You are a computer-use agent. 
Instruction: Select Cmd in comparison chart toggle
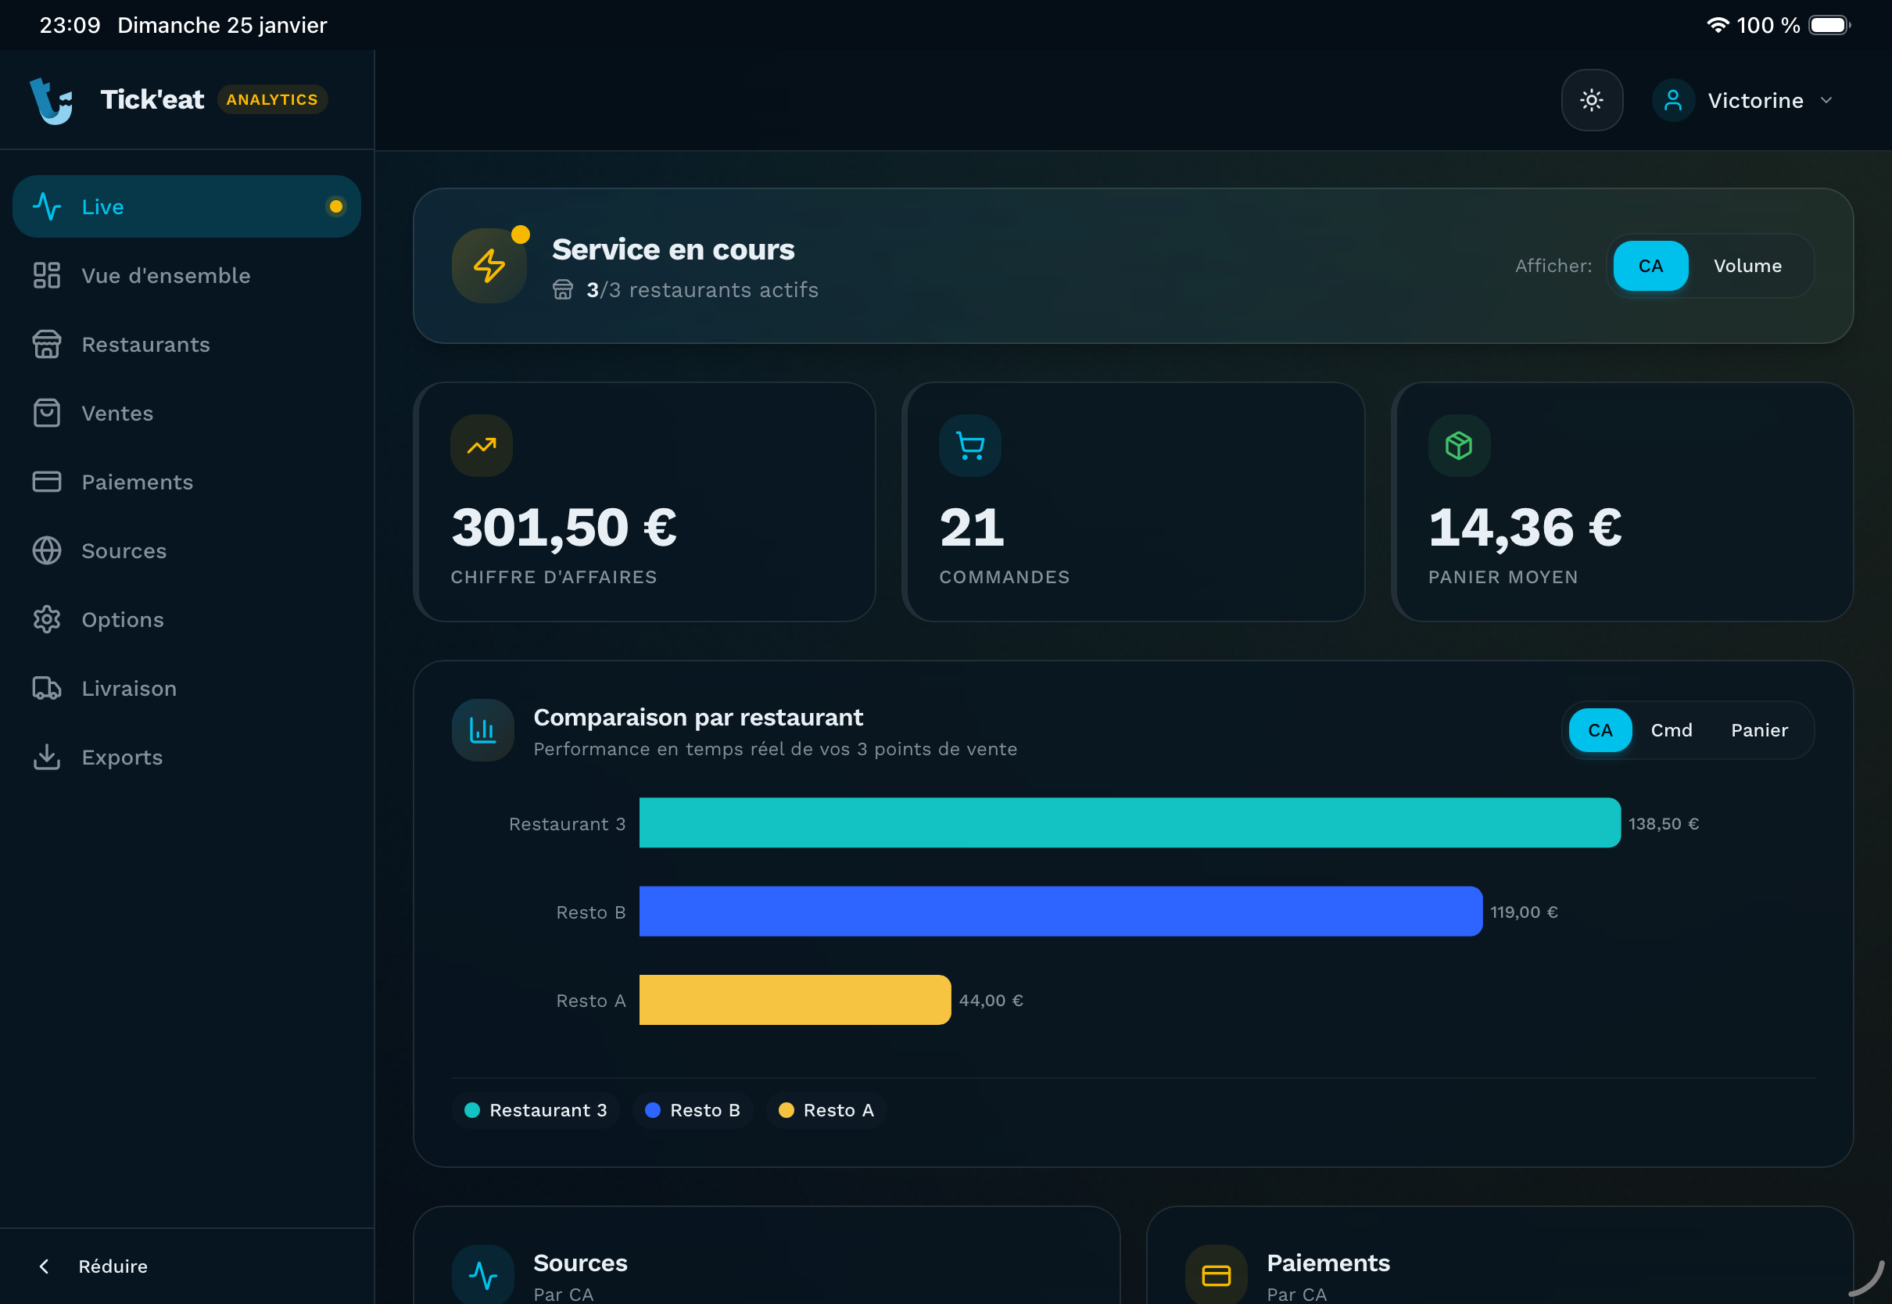point(1671,730)
